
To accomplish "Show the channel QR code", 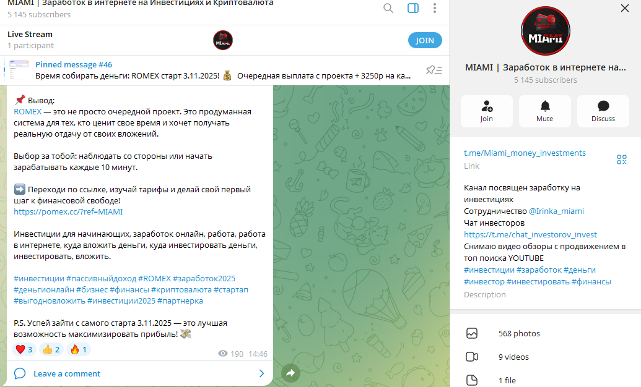I will tap(622, 159).
